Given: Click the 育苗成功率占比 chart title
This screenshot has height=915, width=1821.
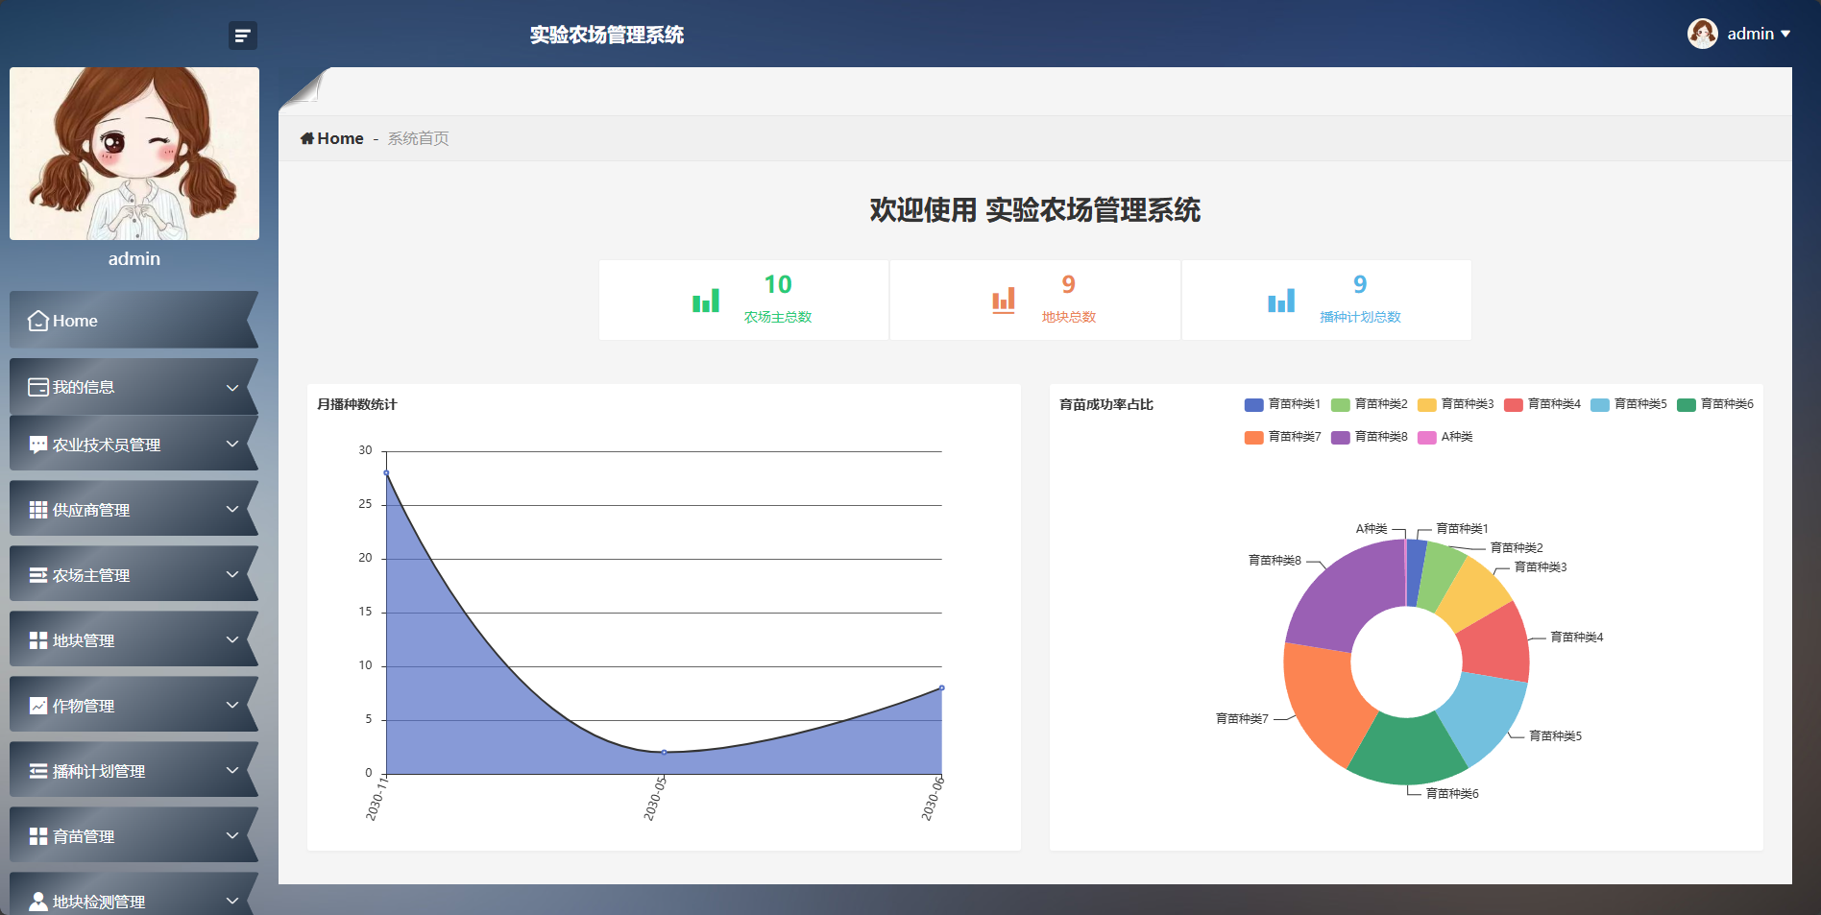Looking at the screenshot, I should (x=1105, y=404).
